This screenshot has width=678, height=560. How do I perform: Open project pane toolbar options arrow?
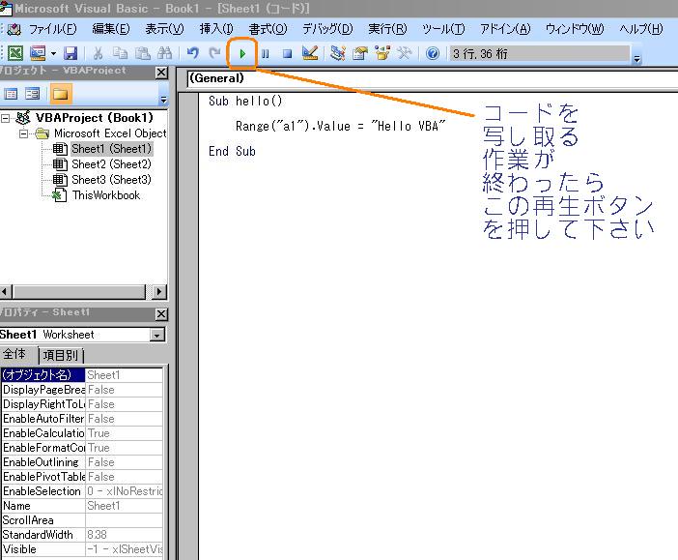(163, 100)
